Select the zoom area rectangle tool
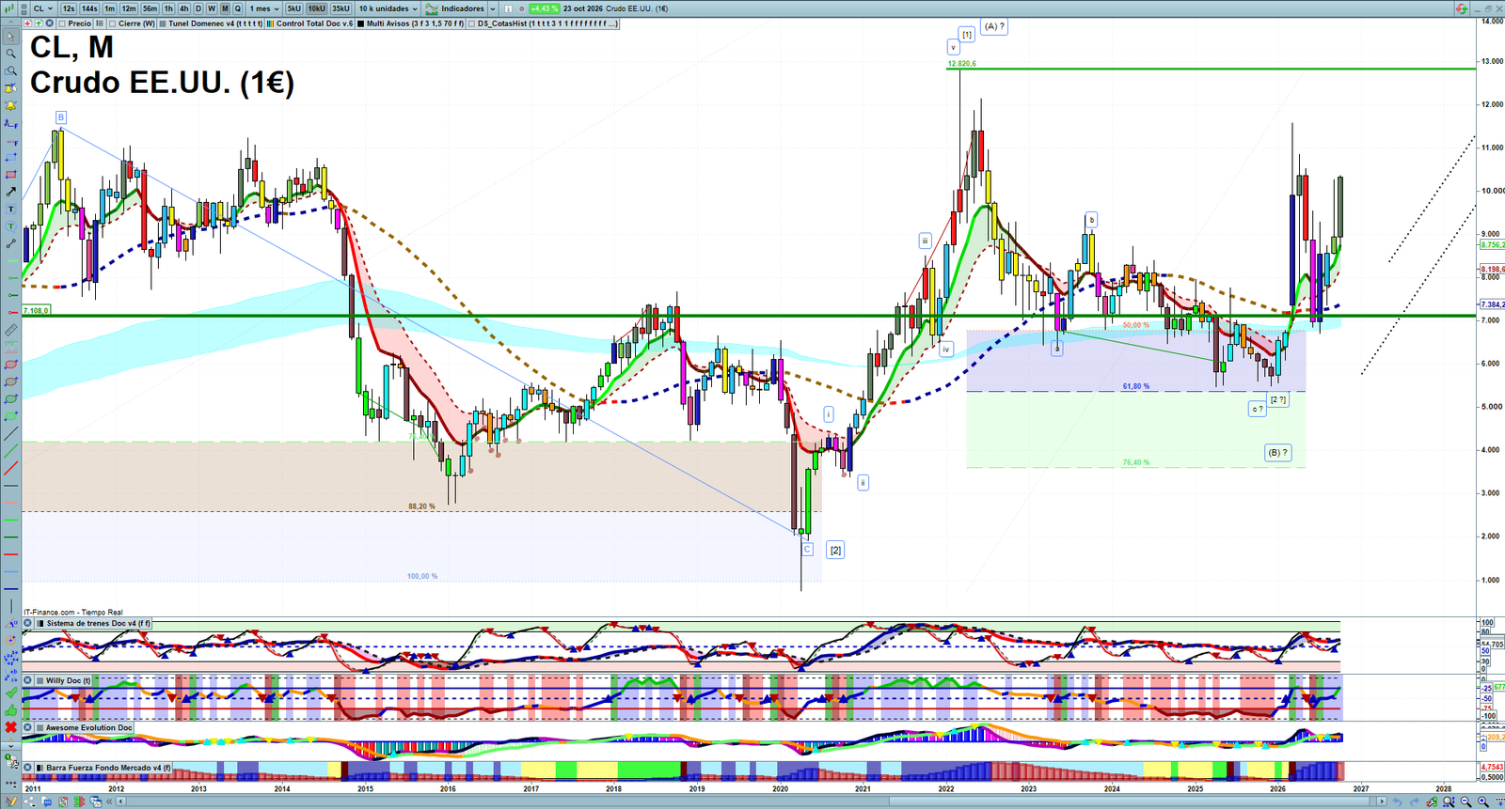Image resolution: width=1505 pixels, height=809 pixels. pos(11,70)
